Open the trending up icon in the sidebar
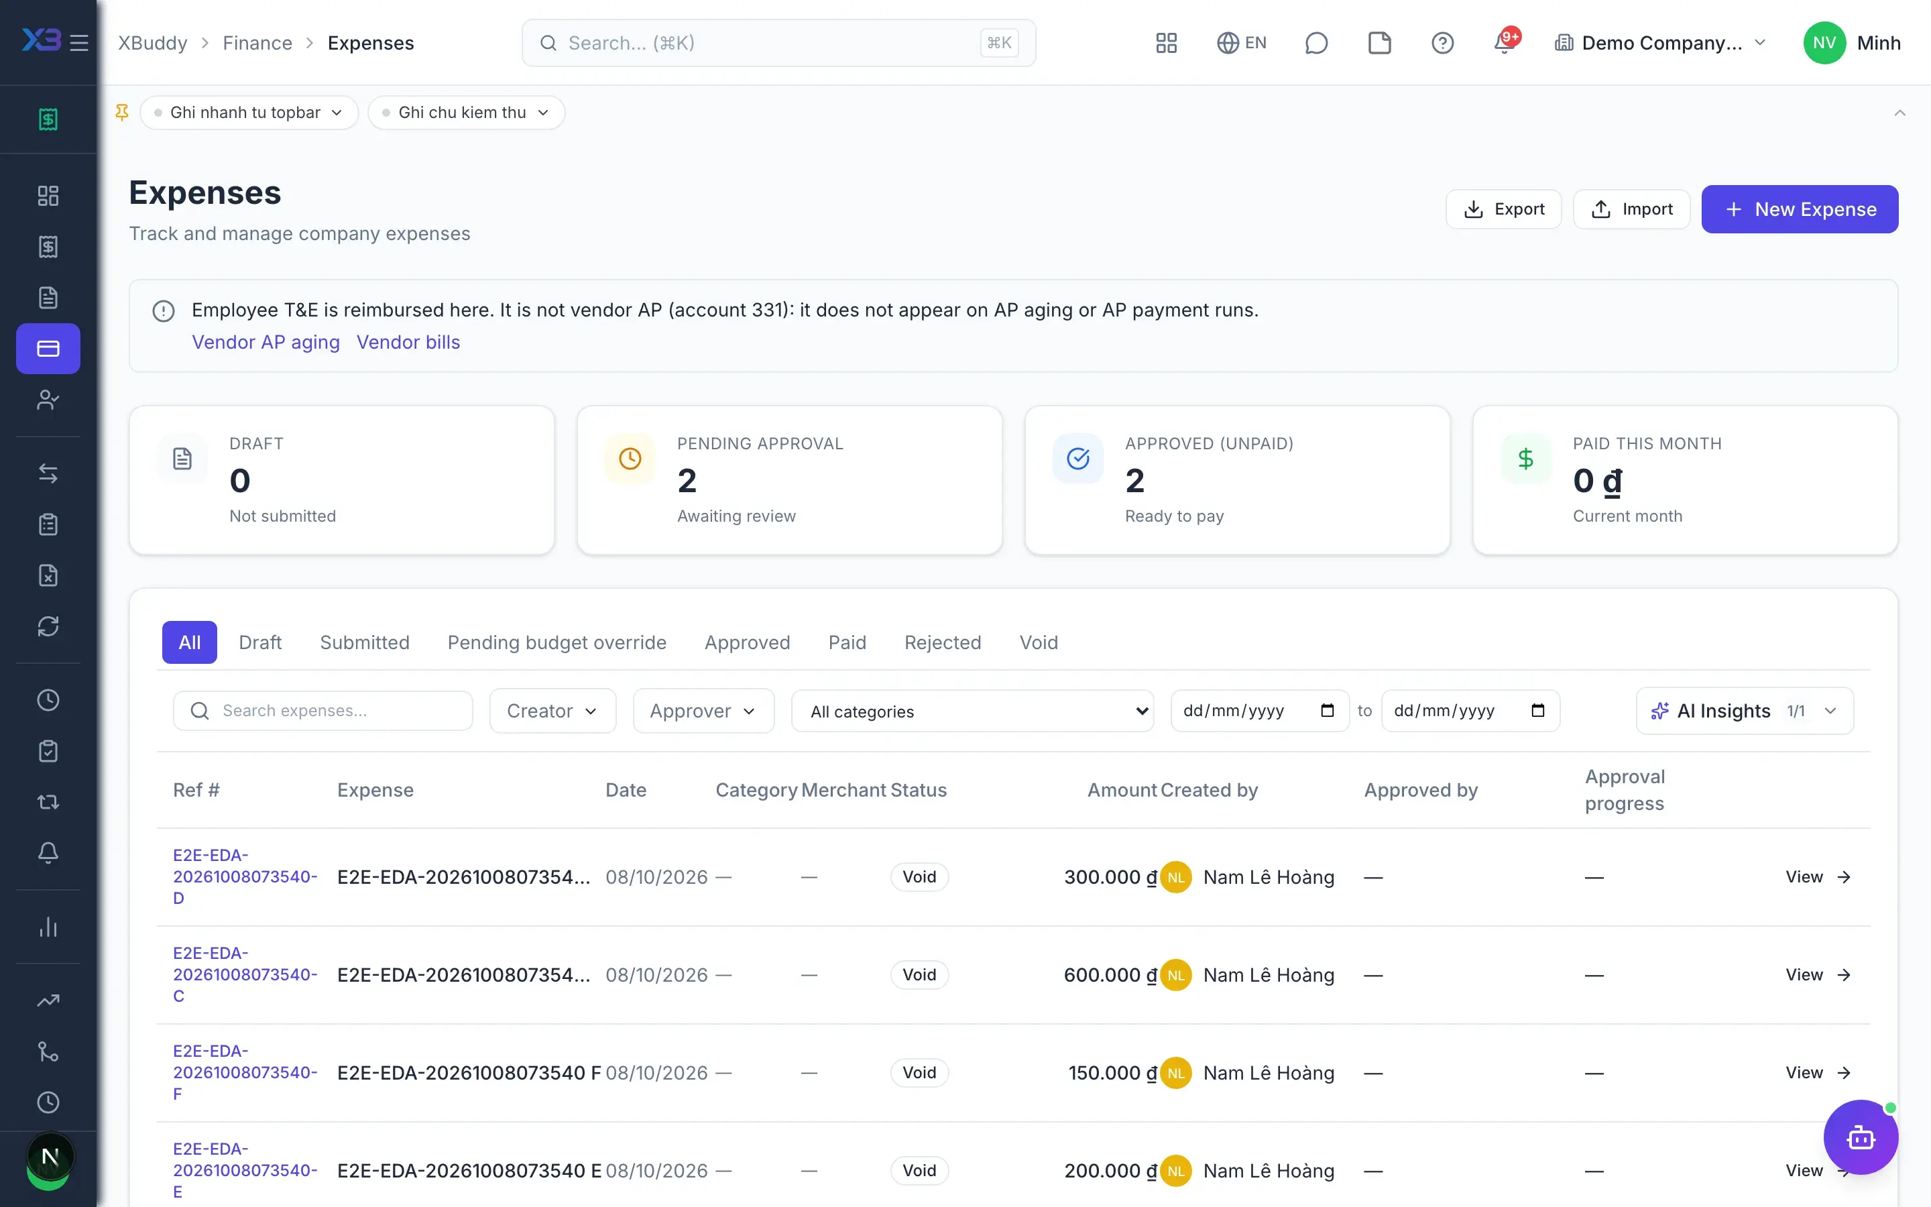 coord(48,1000)
